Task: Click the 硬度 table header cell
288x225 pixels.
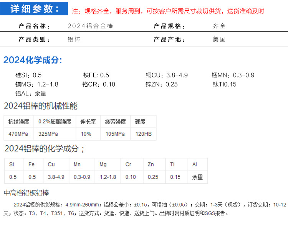Action: (x=143, y=122)
